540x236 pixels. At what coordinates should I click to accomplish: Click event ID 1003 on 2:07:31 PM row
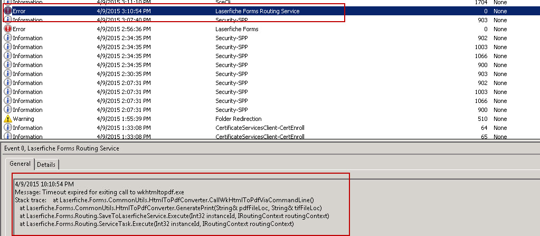(481, 92)
